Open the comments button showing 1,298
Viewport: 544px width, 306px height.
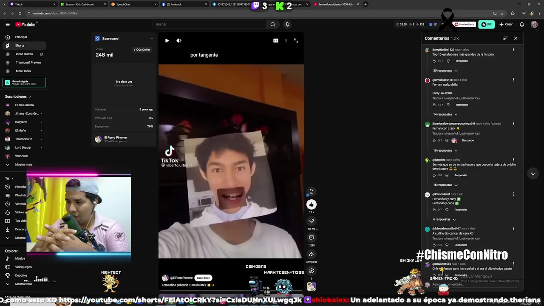312,238
